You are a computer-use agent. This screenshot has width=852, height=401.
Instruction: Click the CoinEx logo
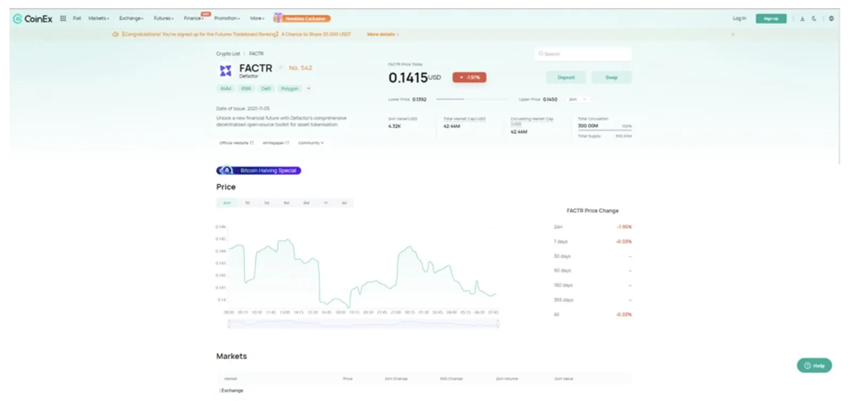click(x=32, y=19)
